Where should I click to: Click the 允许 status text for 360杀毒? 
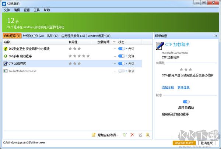(x=131, y=56)
